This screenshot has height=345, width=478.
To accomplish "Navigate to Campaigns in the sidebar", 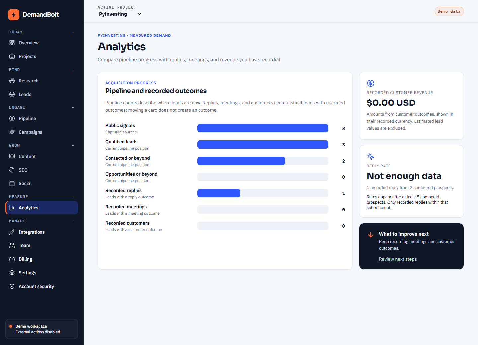I will (x=42, y=132).
